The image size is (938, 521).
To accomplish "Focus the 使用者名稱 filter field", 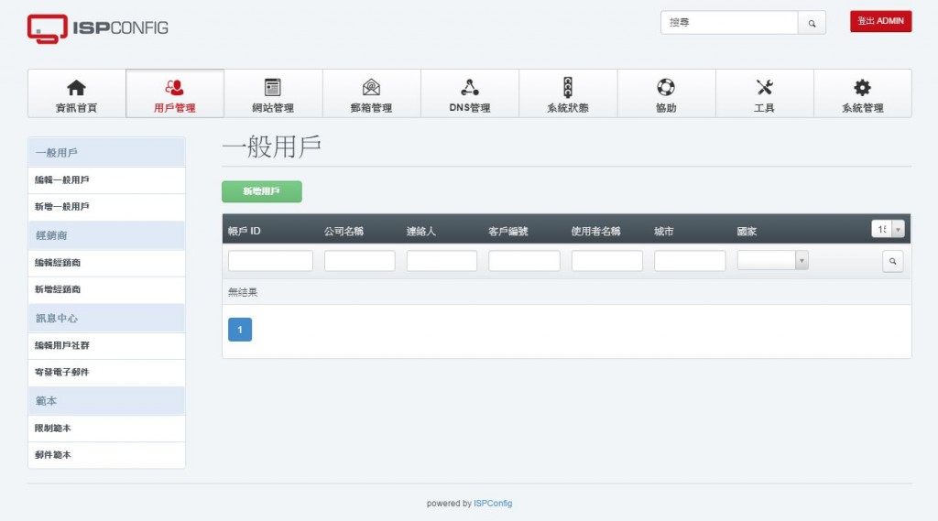I will point(607,261).
